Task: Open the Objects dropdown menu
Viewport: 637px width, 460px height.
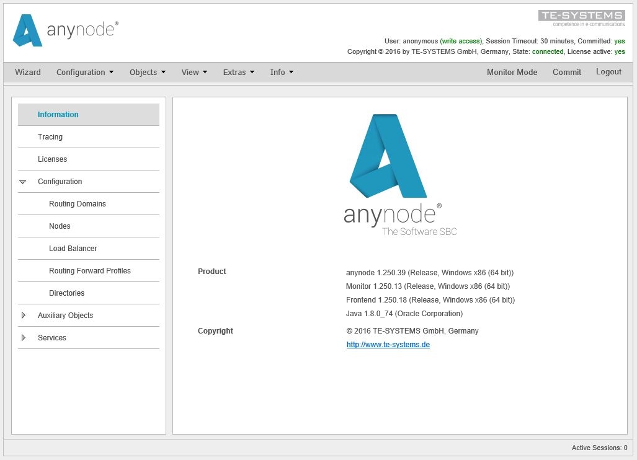Action: (148, 73)
